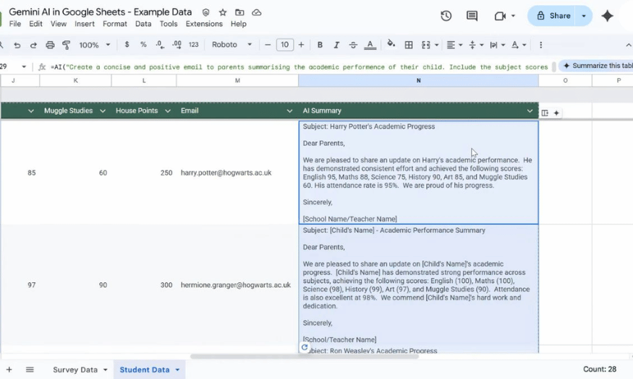
Task: Toggle strikethrough formatting
Action: click(x=353, y=45)
